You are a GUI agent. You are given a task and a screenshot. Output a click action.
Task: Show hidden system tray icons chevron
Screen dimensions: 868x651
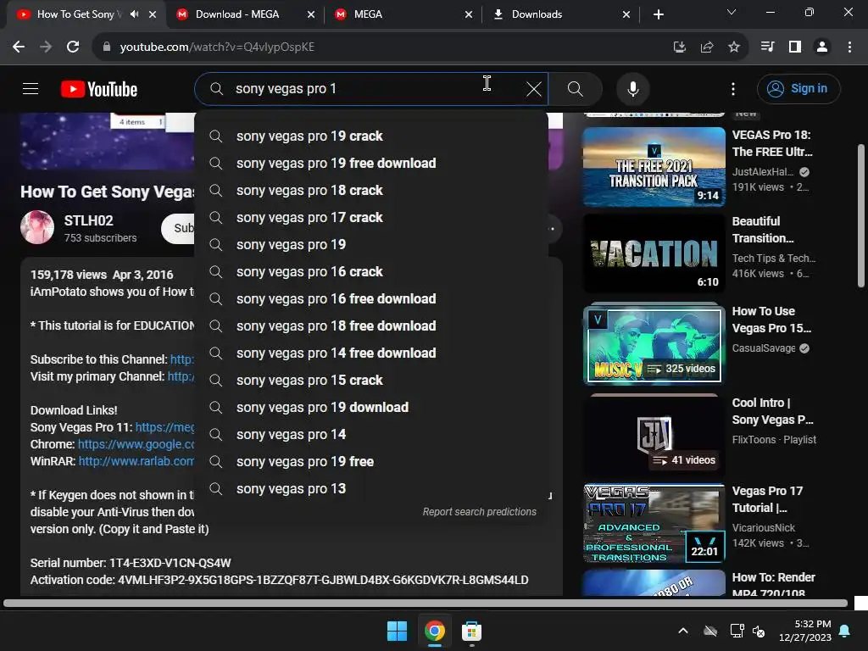click(683, 631)
